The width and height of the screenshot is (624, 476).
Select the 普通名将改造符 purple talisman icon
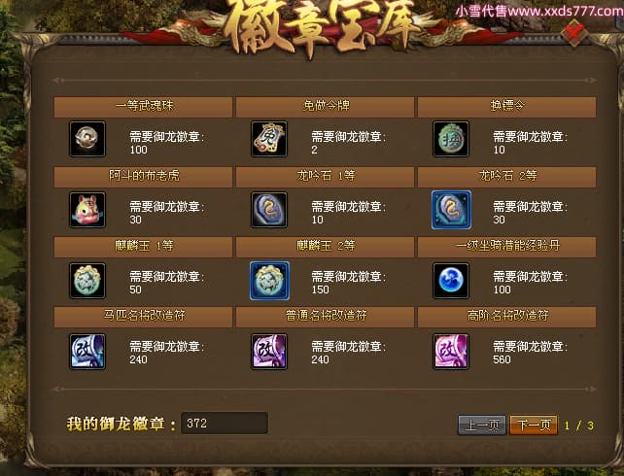tap(269, 352)
